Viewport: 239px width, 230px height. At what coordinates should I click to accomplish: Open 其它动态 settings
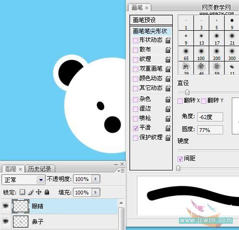151,88
